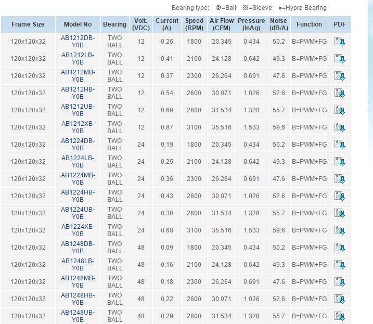Image resolution: width=373 pixels, height=324 pixels.
Task: Download PDF for AB1212DB-Y0B fan
Action: pyautogui.click(x=340, y=42)
